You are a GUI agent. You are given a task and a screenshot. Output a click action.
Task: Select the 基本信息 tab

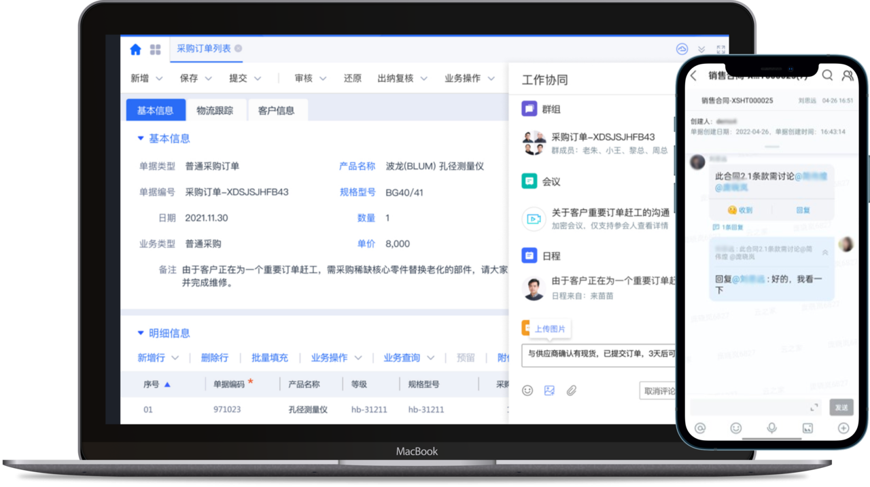pyautogui.click(x=156, y=110)
